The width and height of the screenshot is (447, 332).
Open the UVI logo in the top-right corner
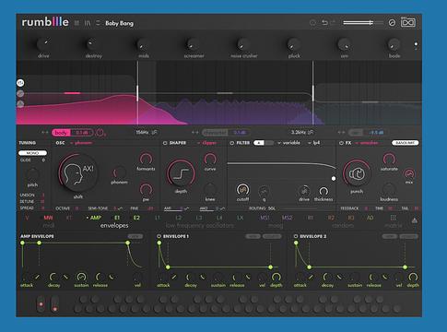point(408,22)
